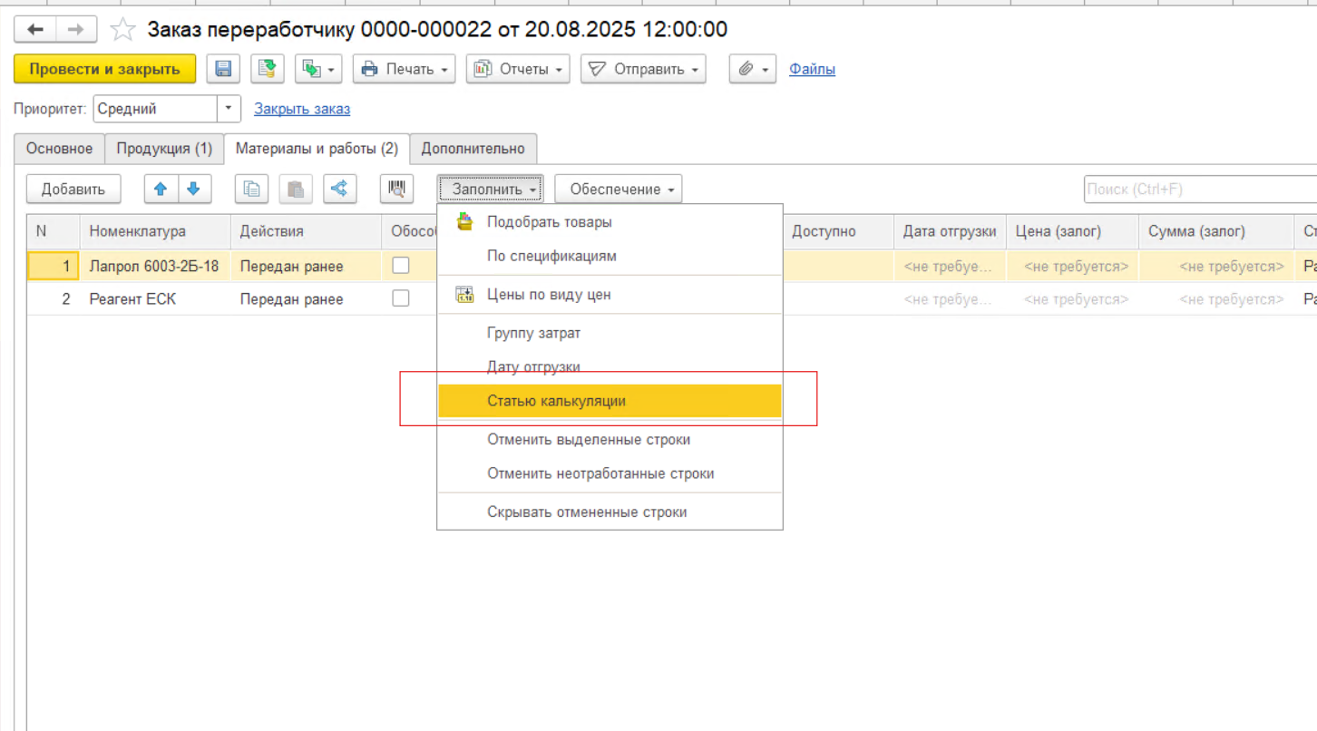
Task: Click the split row icon
Action: click(339, 189)
